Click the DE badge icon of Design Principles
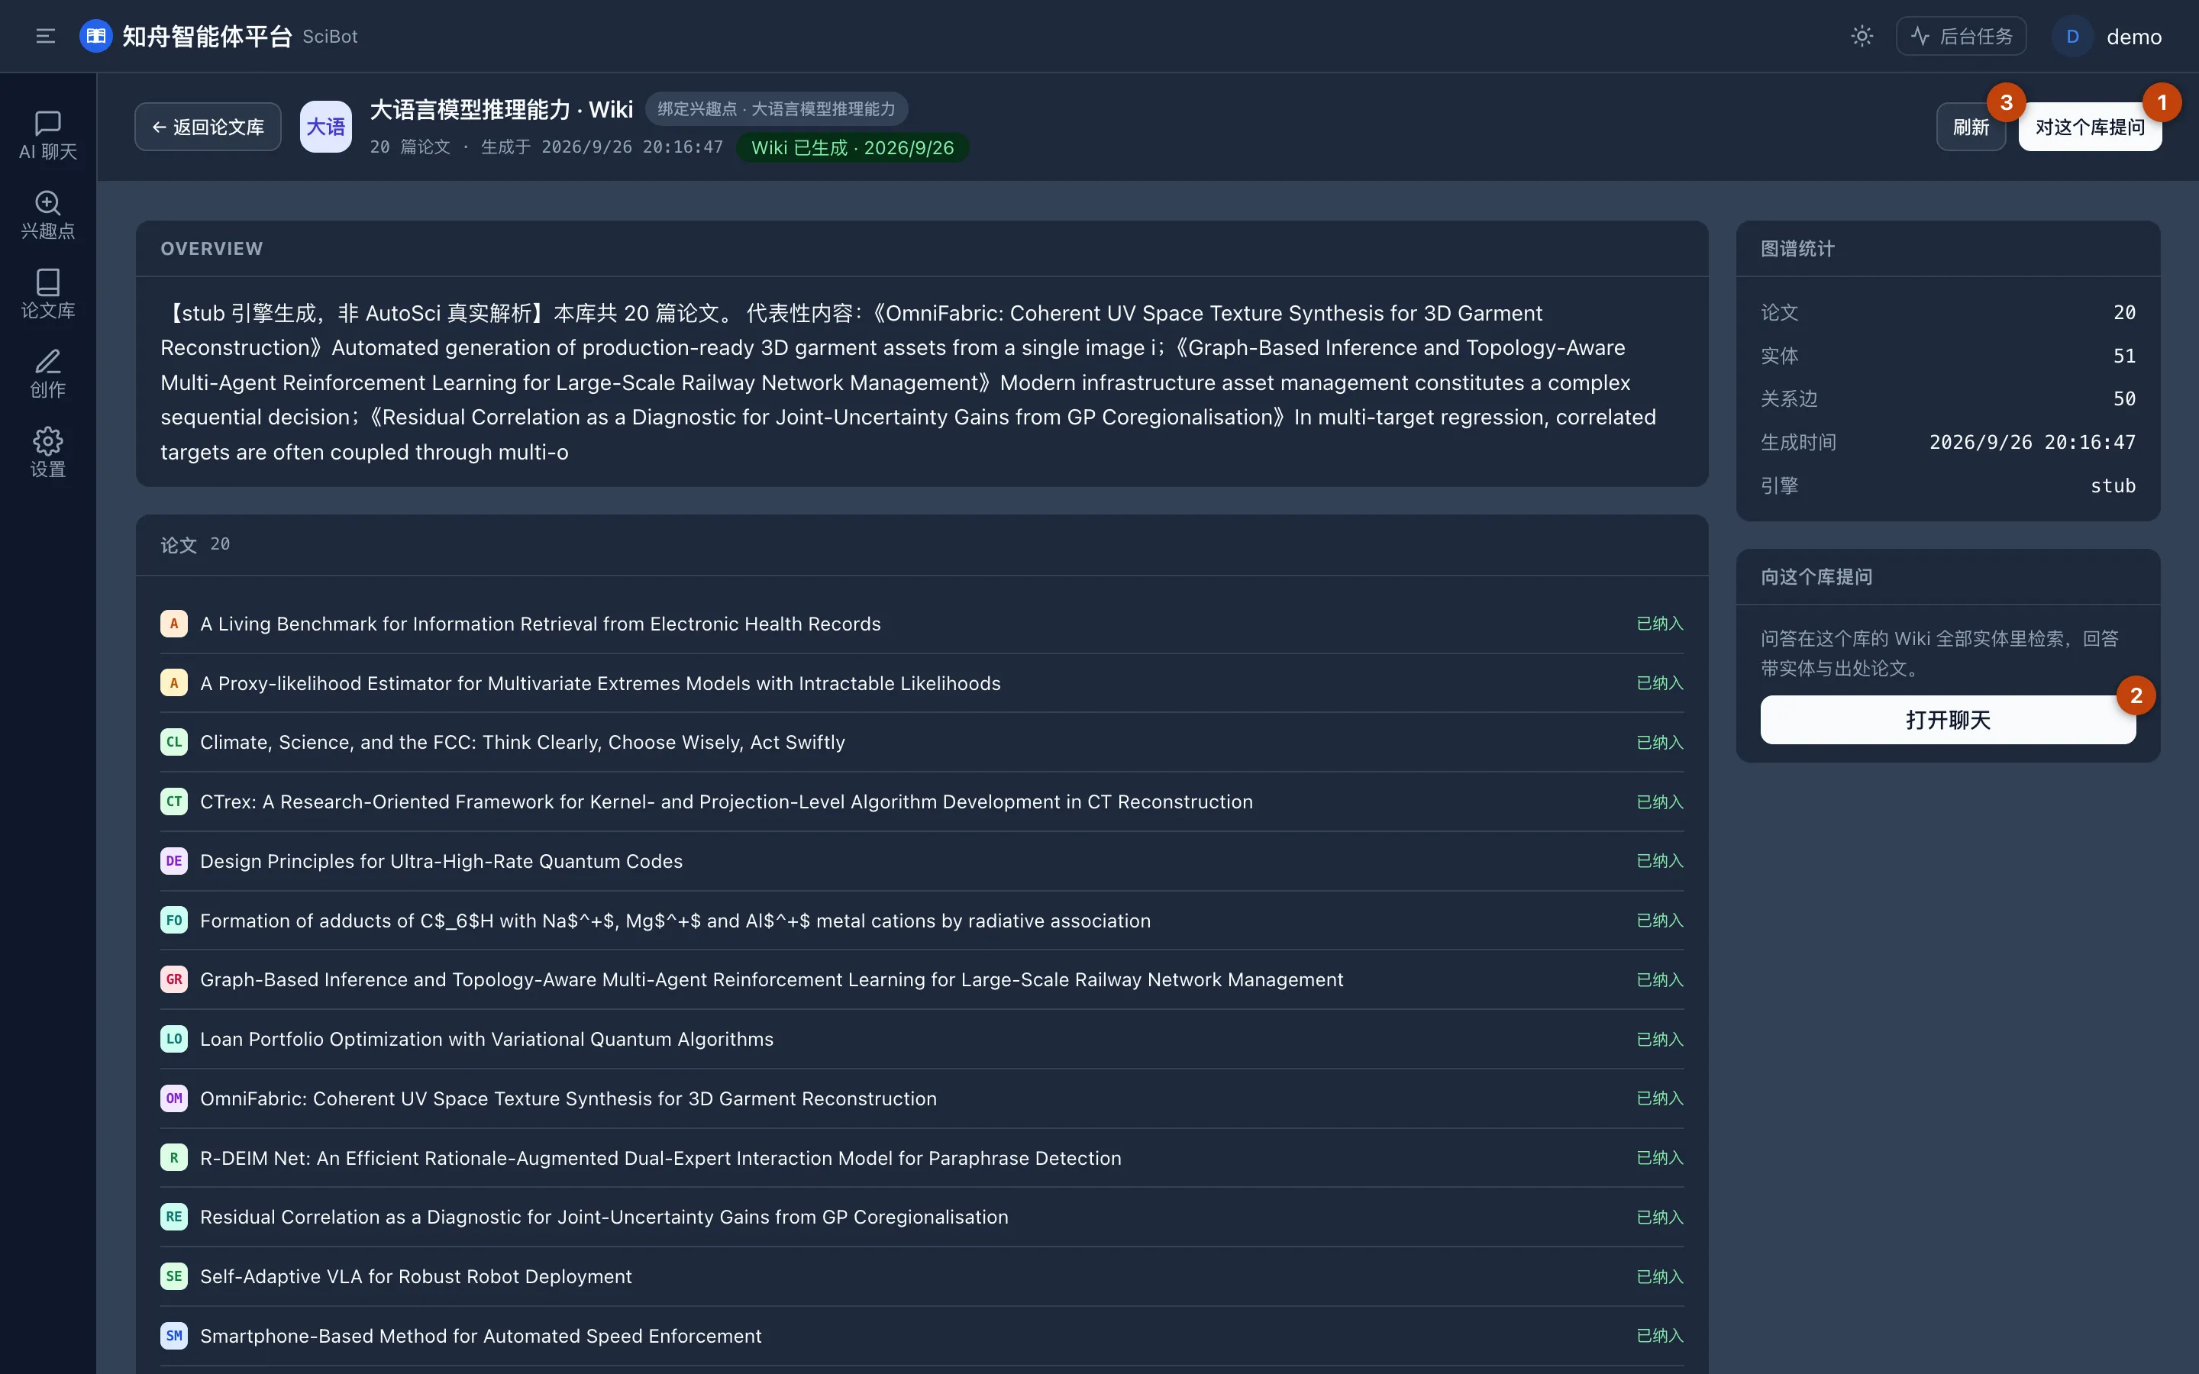 point(173,860)
